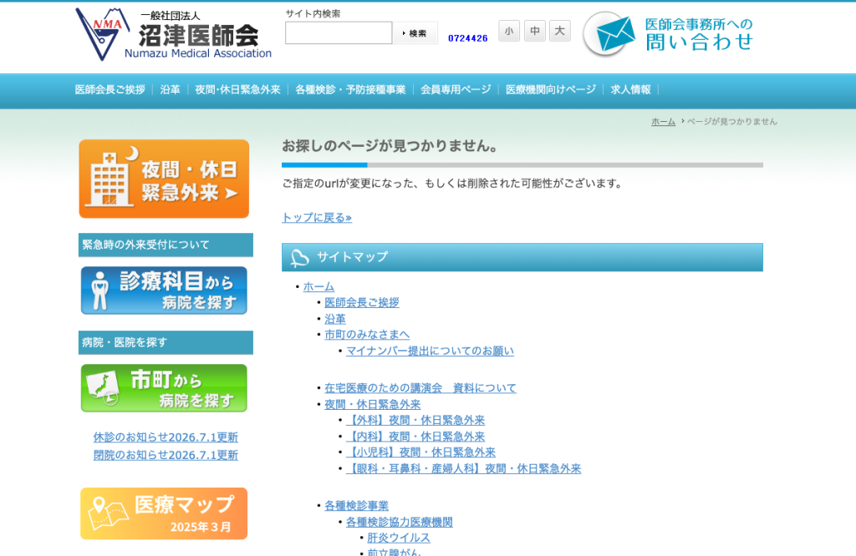The height and width of the screenshot is (556, 856).
Task: Open 【外科】夜間・休日緊急外来 link
Action: tap(415, 420)
